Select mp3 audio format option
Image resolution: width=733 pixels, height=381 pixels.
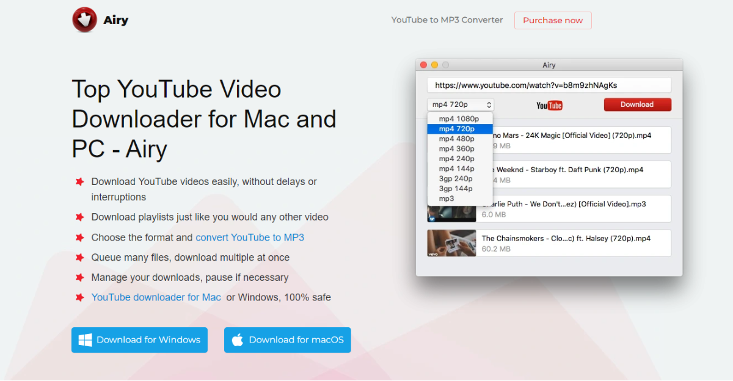point(460,198)
